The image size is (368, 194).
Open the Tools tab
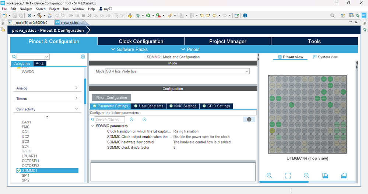tap(314, 41)
